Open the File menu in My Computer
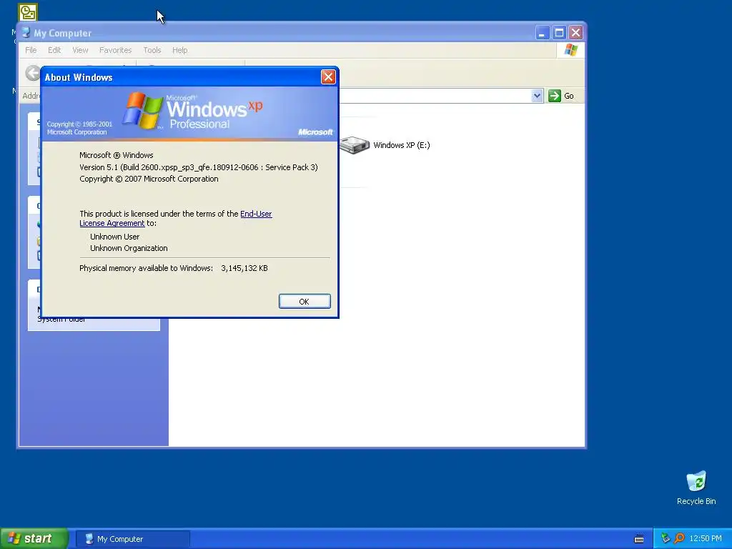Screen dimensions: 732x549 [31, 50]
